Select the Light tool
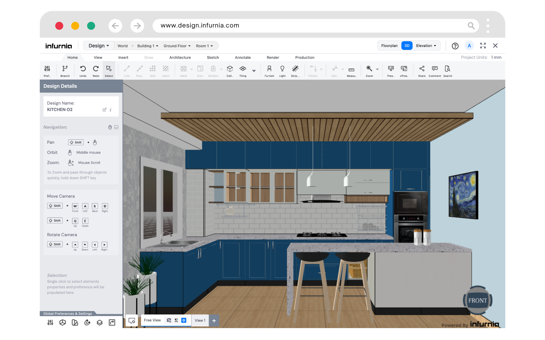Image resolution: width=545 pixels, height=340 pixels. coord(282,69)
